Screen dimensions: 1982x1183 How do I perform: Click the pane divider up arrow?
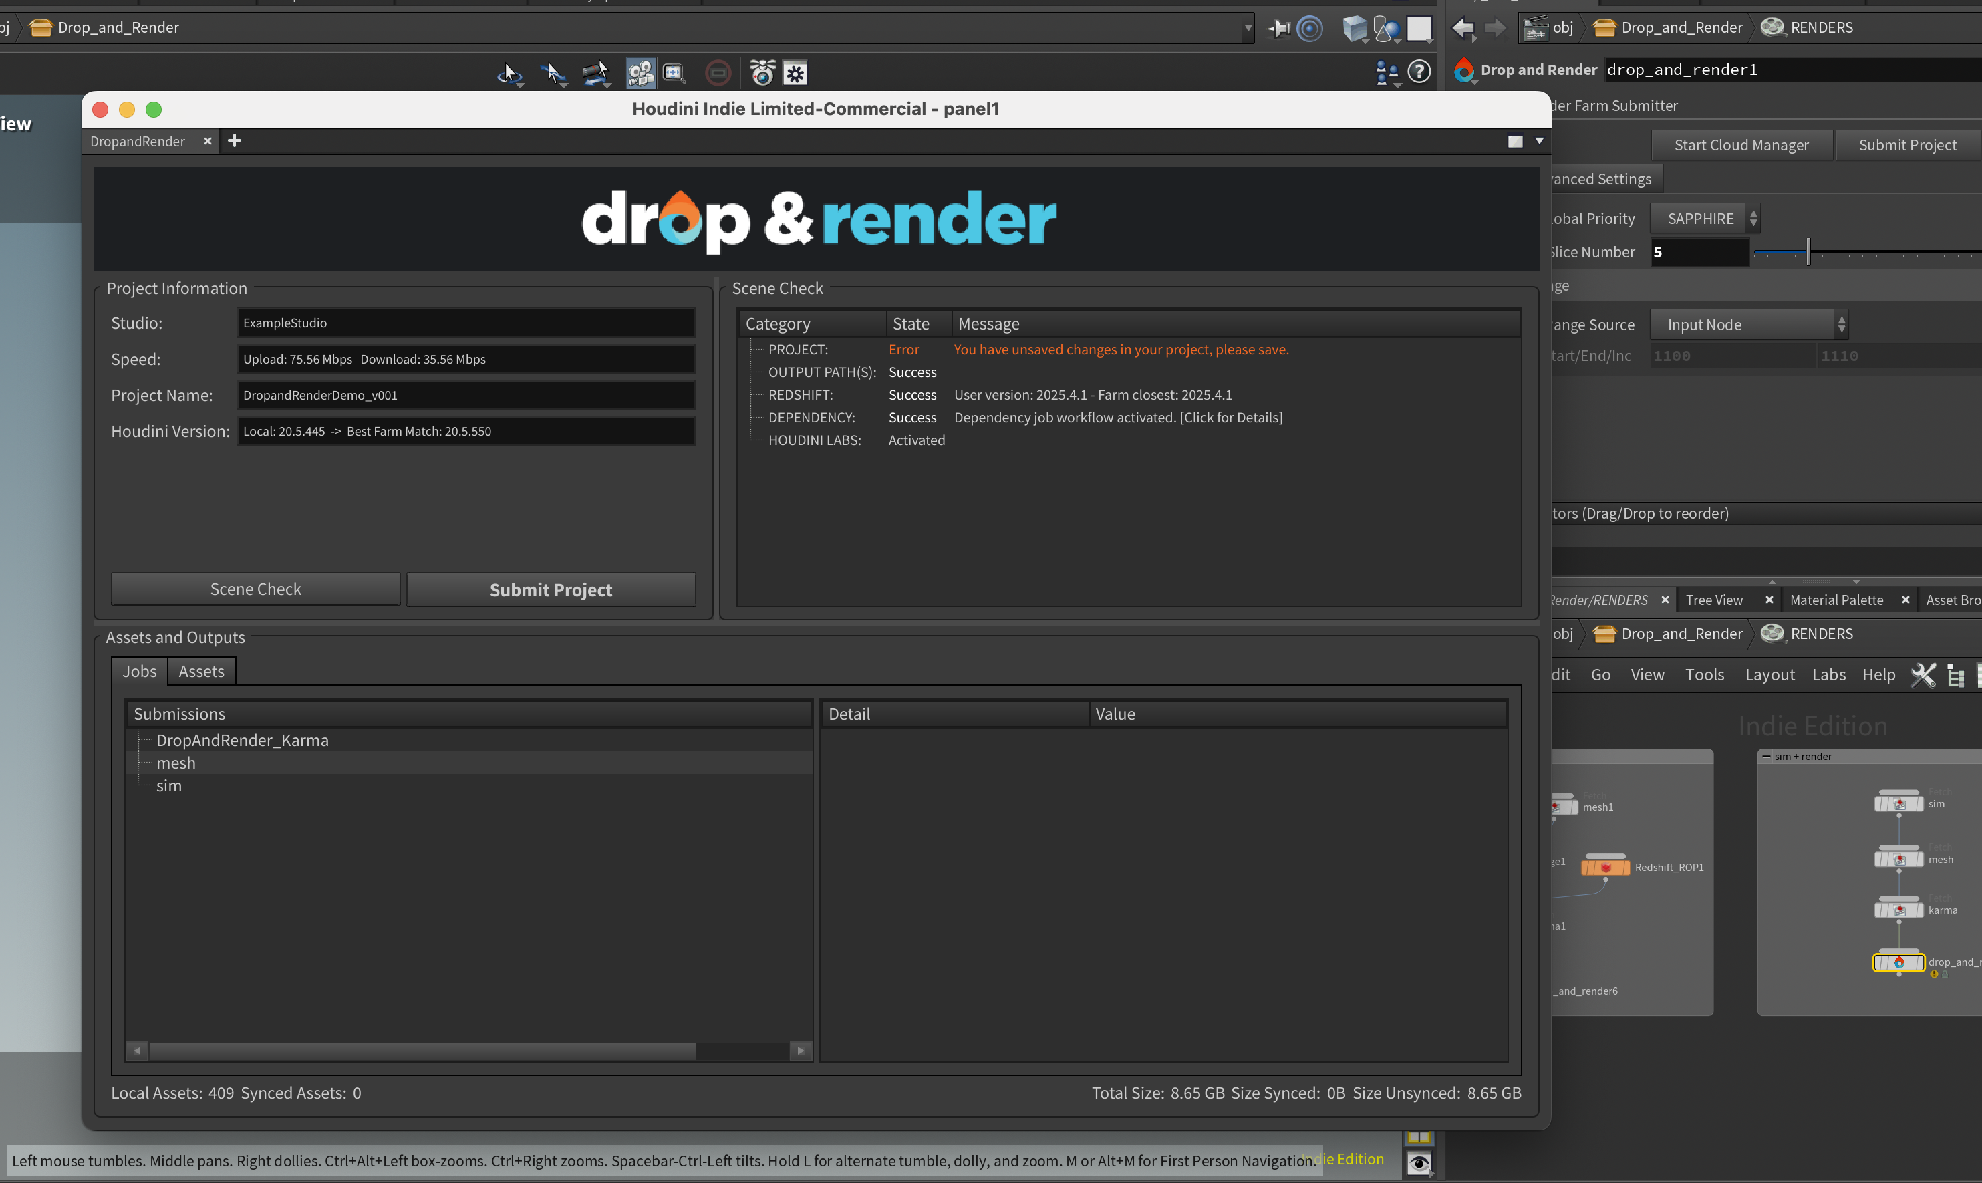coord(1772,582)
